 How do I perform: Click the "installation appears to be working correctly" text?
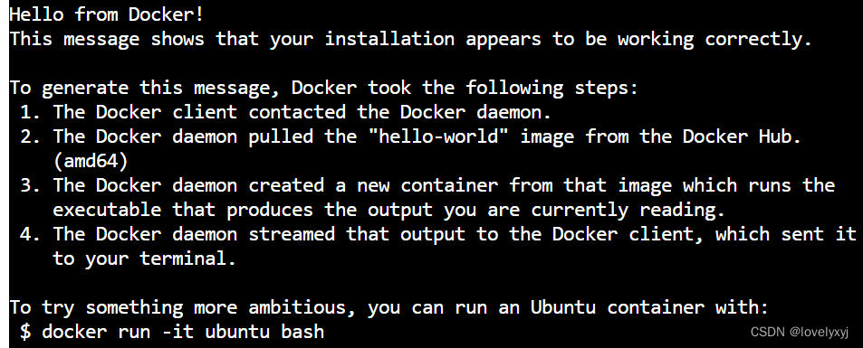[x=569, y=40]
